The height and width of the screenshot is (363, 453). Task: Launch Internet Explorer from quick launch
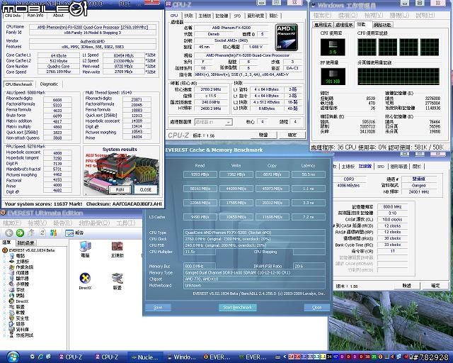[x=41, y=357]
